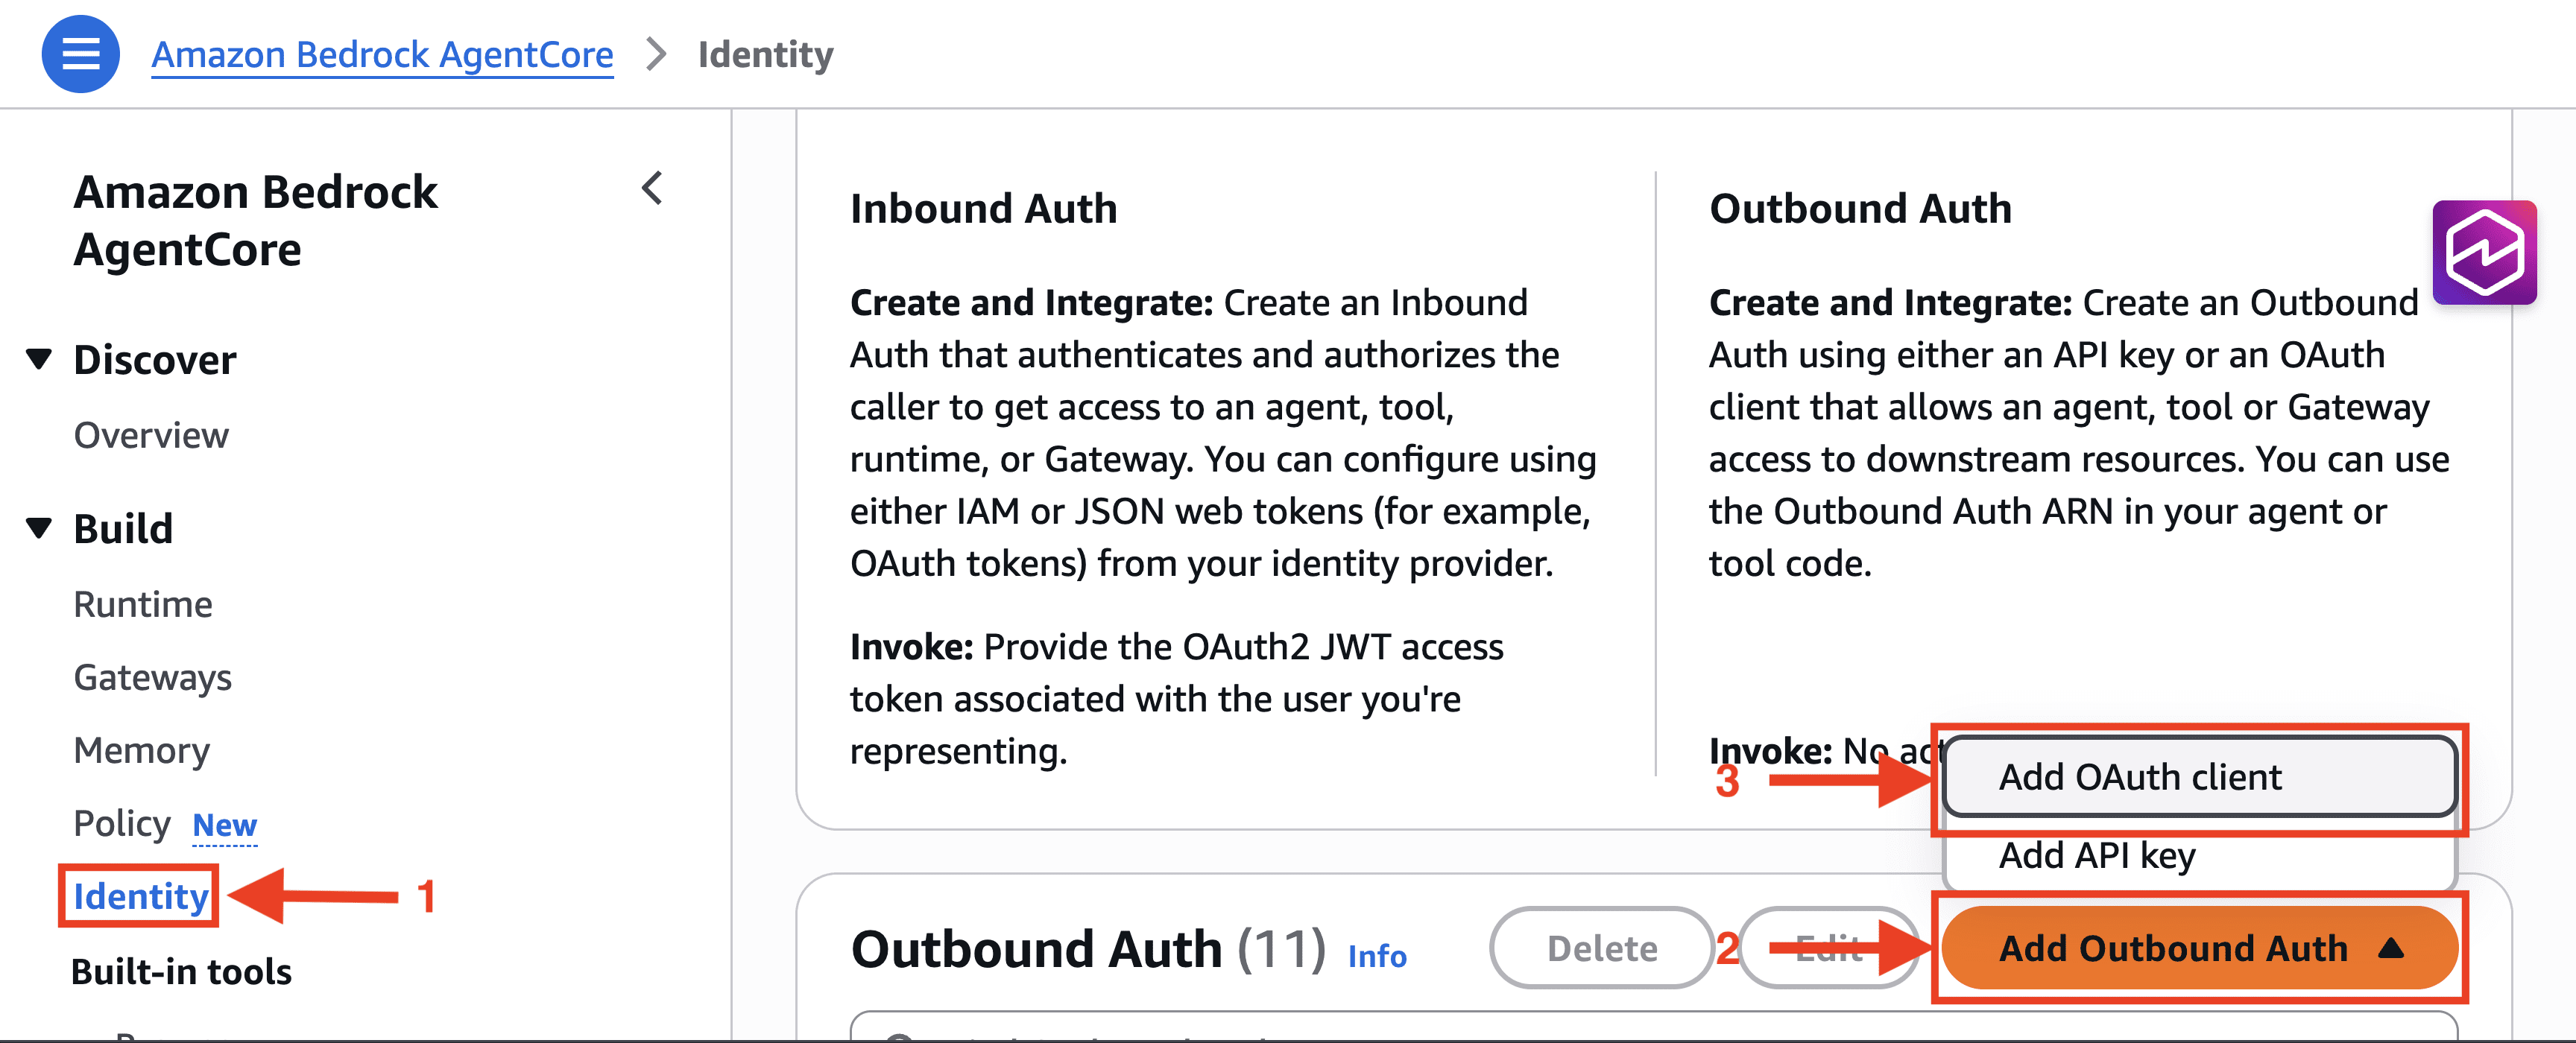
Task: Click the purple floating assistant icon
Action: [2484, 253]
